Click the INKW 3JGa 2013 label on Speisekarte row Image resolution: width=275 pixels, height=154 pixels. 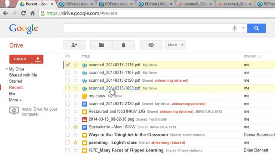click(x=163, y=127)
